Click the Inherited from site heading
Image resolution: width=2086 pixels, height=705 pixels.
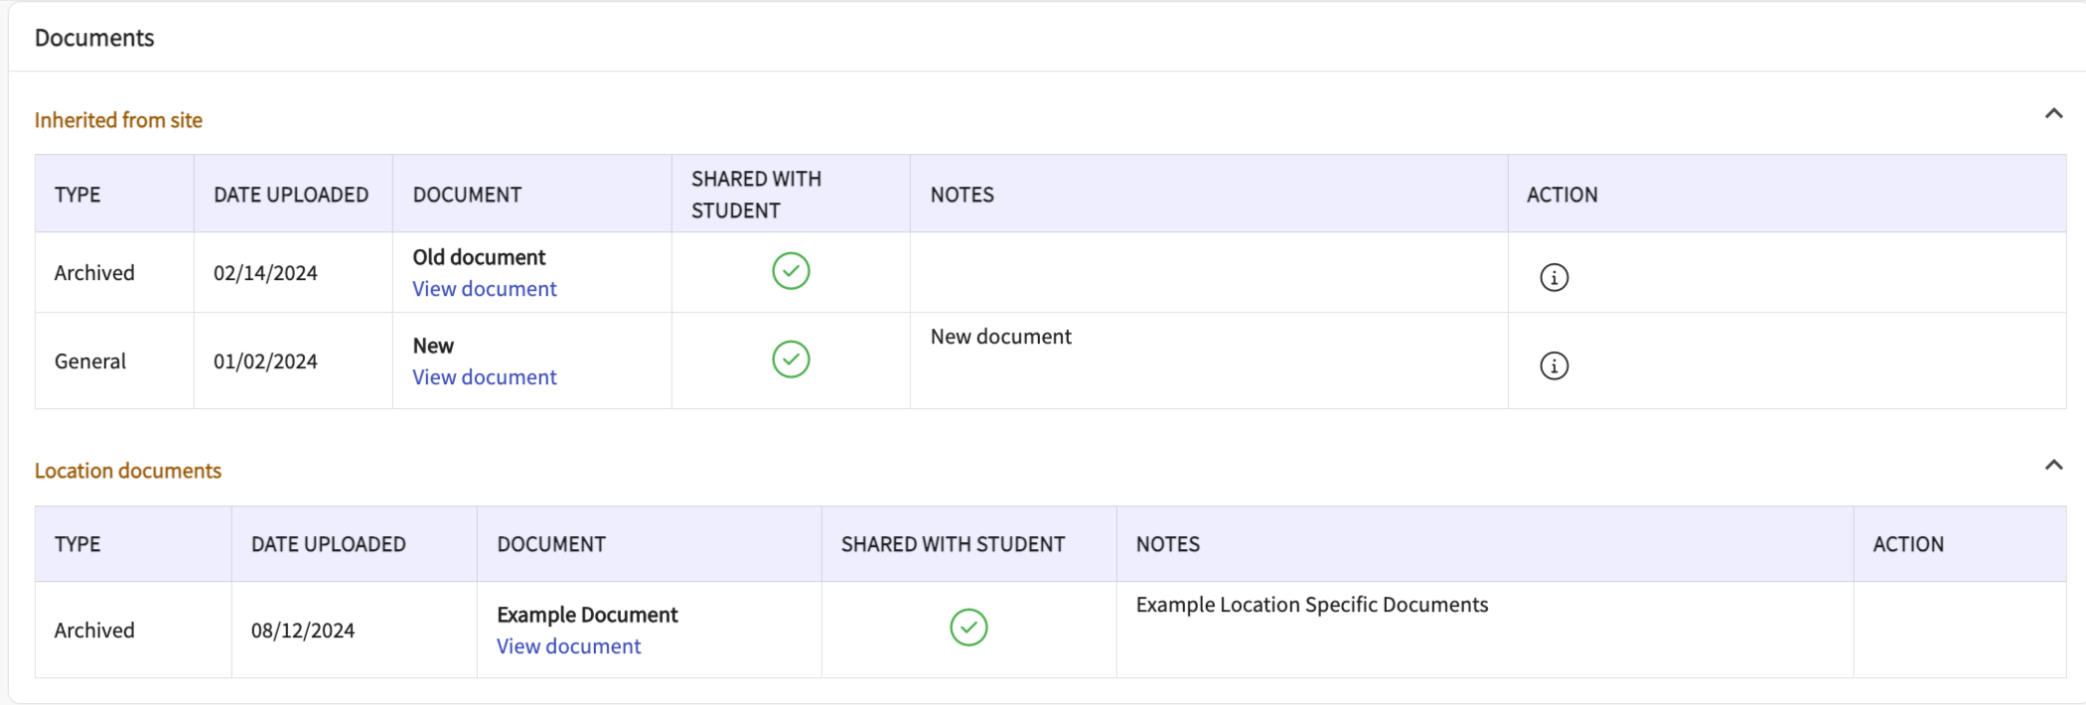(118, 120)
